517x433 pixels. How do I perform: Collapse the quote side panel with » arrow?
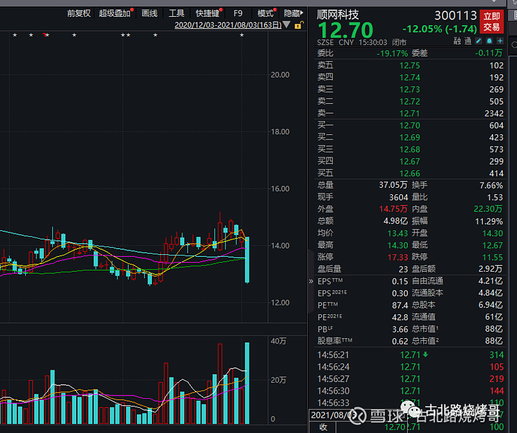(311, 281)
